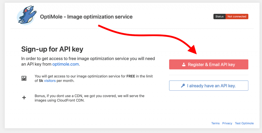Click the "Sign-up for API key" heading
This screenshot has width=262, height=133.
point(52,49)
